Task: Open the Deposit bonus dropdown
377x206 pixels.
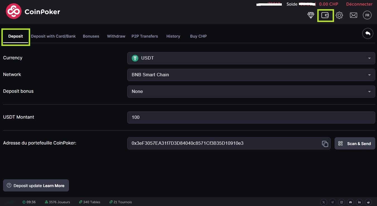Action: (251, 92)
